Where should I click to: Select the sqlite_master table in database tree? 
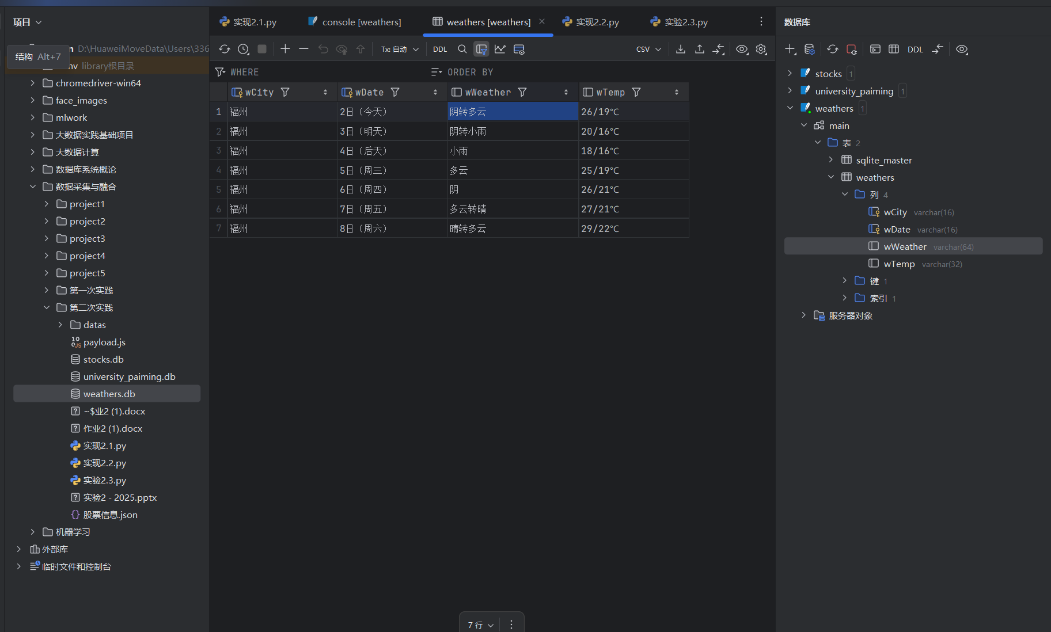coord(883,160)
